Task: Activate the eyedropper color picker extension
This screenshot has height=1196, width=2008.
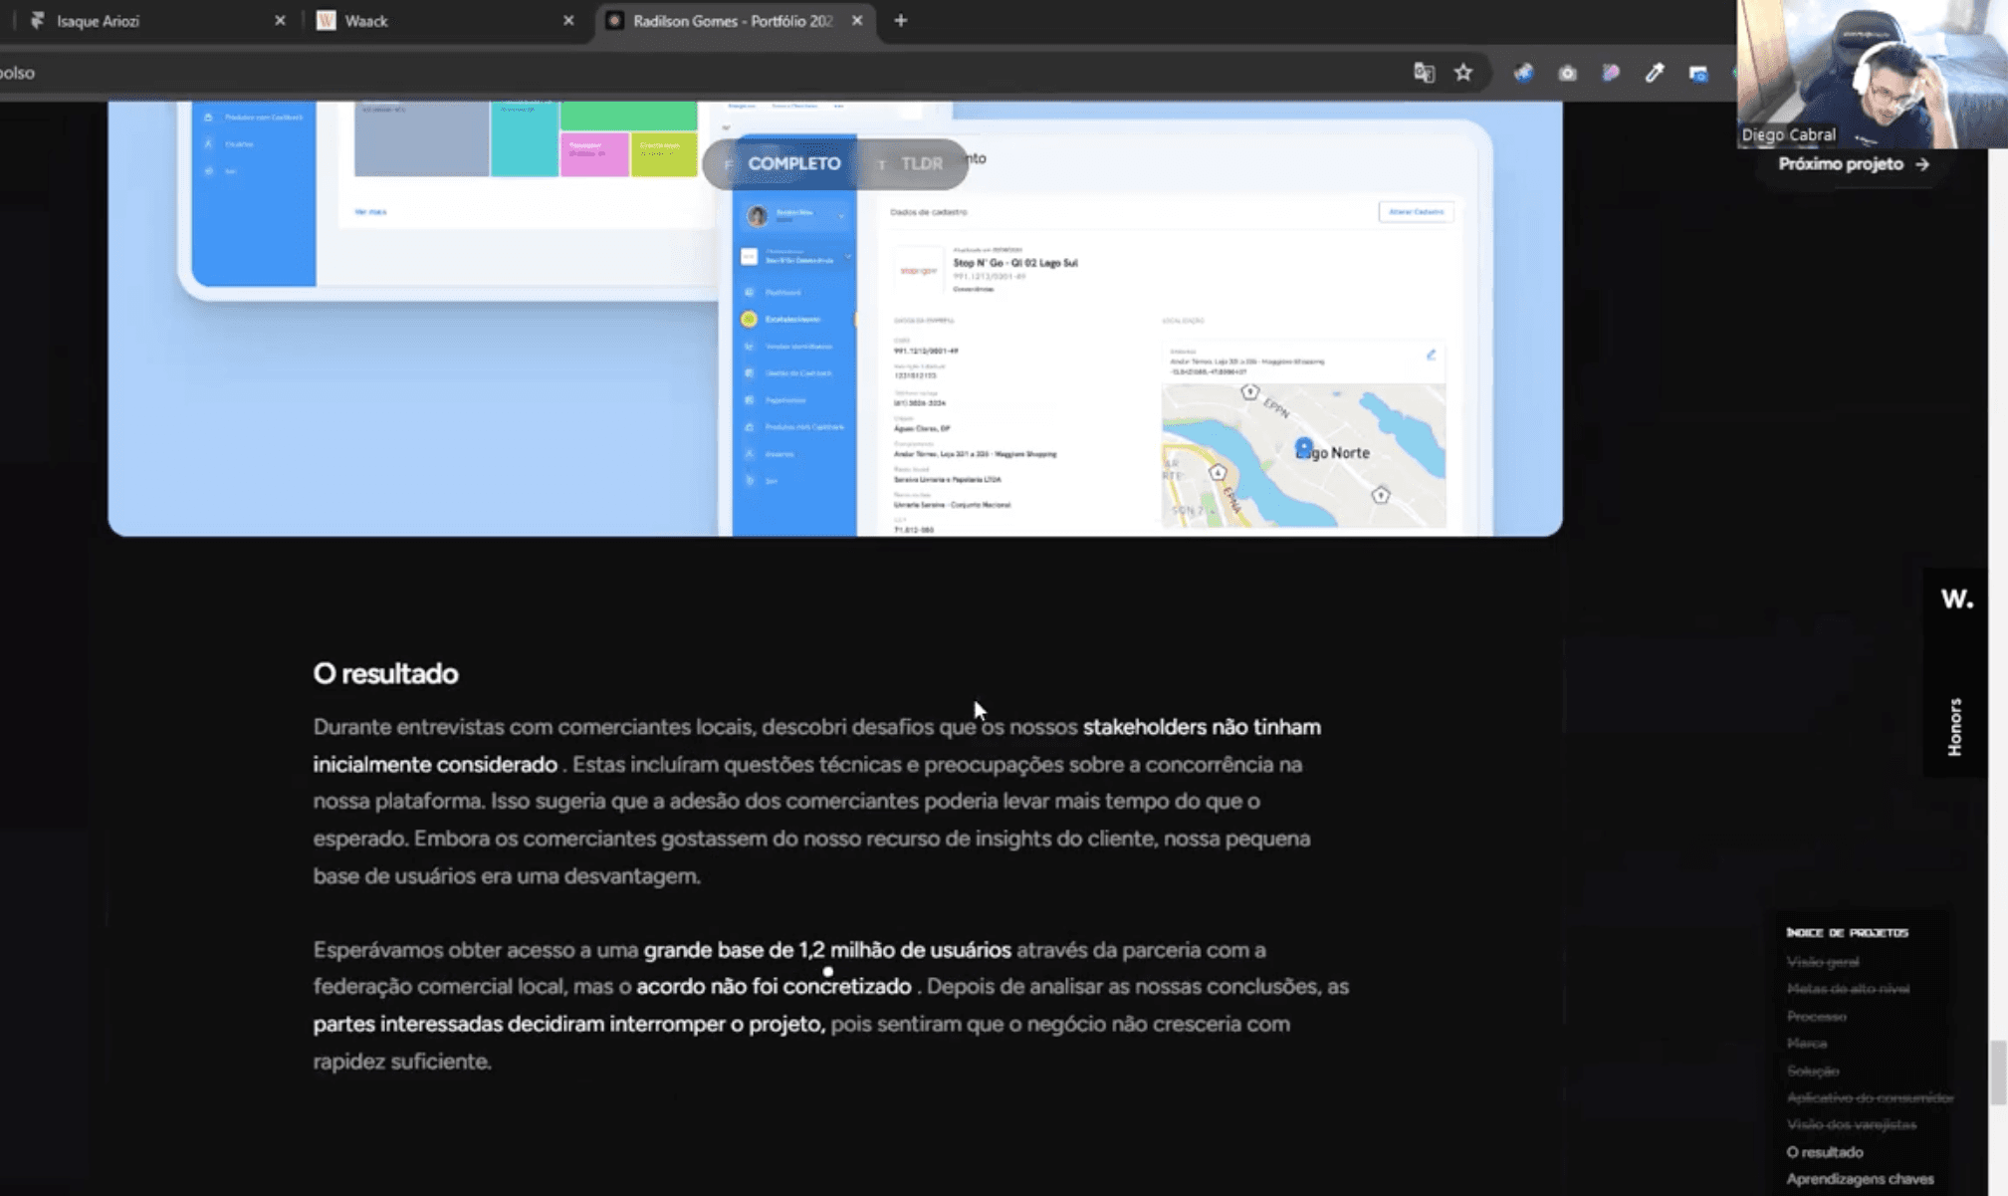Action: tap(1654, 73)
